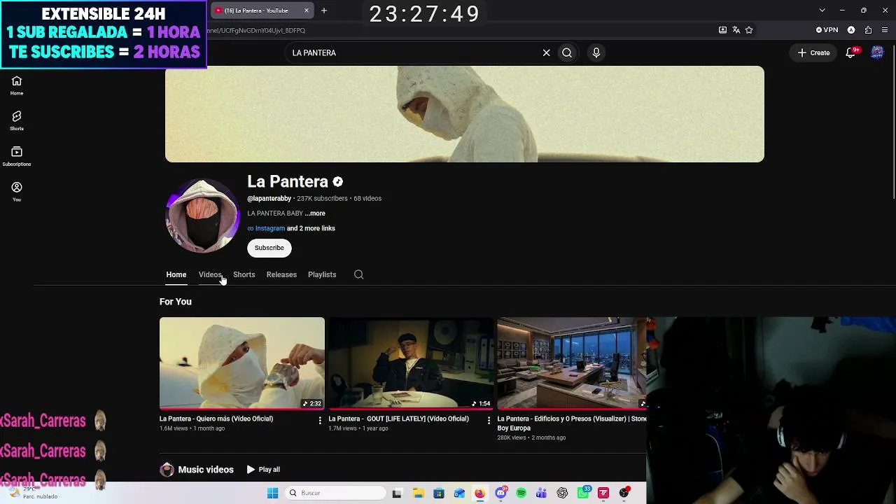Open a new browser tab
Screen dimensions: 896x504
[324, 10]
